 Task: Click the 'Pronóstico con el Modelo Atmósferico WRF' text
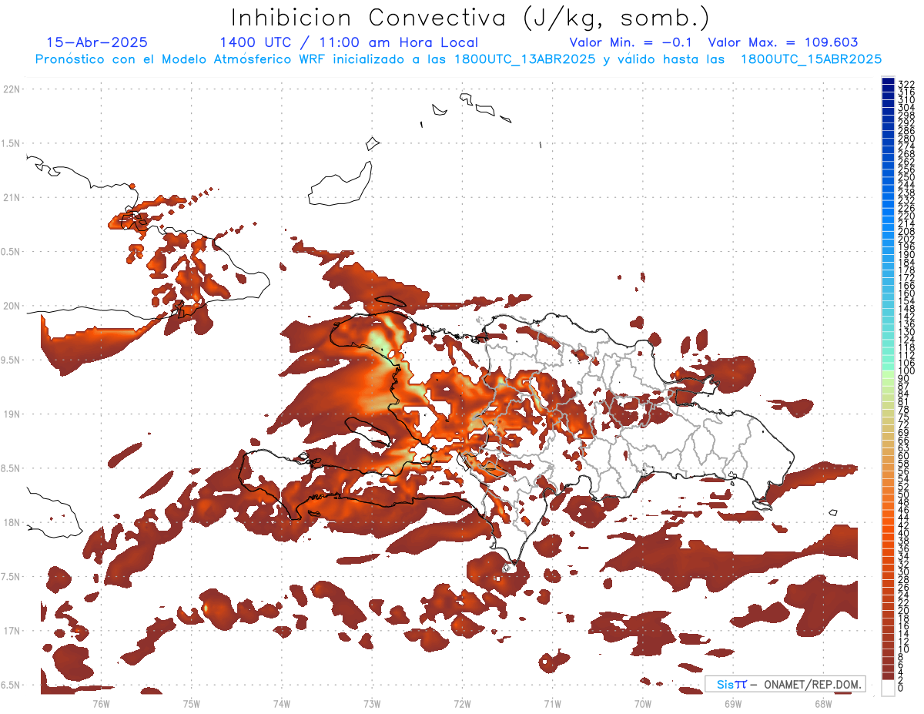pos(179,59)
